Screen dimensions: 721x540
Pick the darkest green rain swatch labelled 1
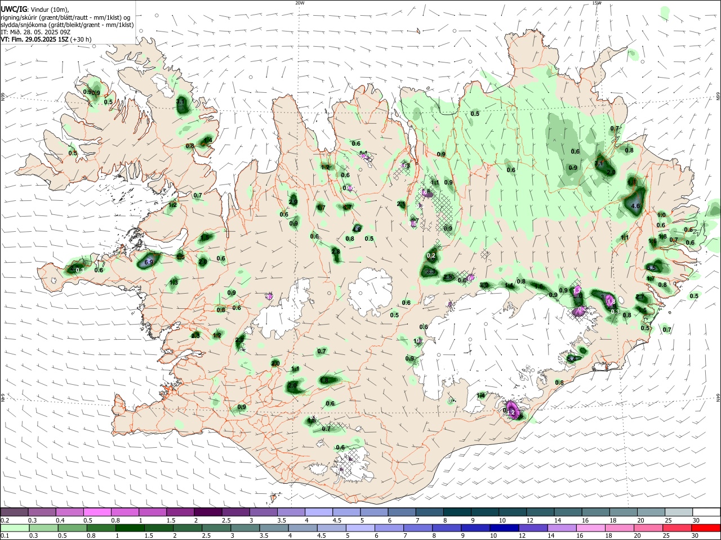click(129, 528)
